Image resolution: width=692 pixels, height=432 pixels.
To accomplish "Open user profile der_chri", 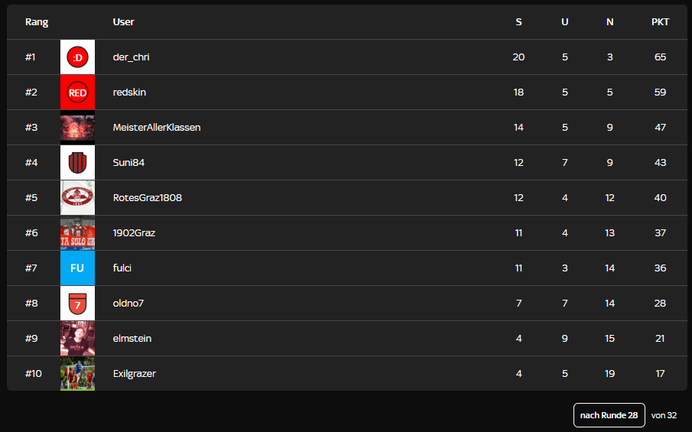I will tap(131, 57).
